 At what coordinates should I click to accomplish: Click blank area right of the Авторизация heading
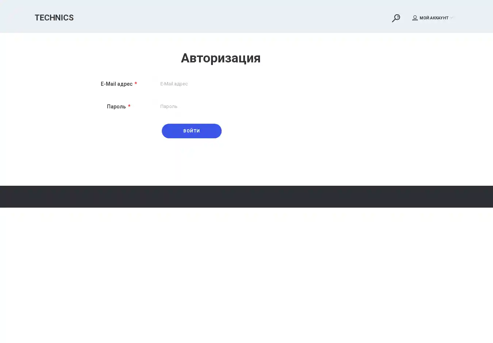tap(347, 58)
